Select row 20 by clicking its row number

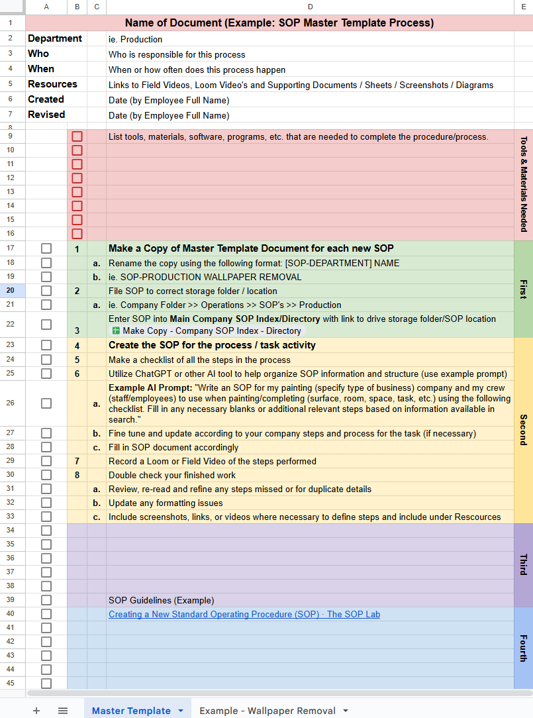coord(10,290)
